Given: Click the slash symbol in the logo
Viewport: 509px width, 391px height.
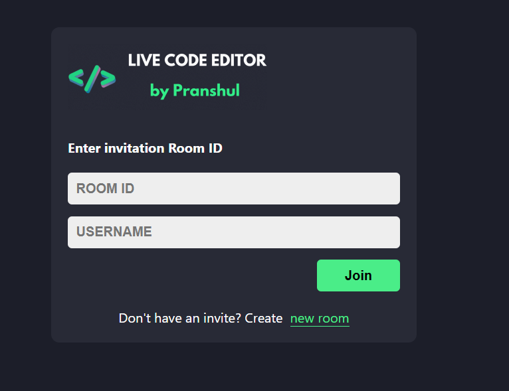Looking at the screenshot, I should coord(92,79).
